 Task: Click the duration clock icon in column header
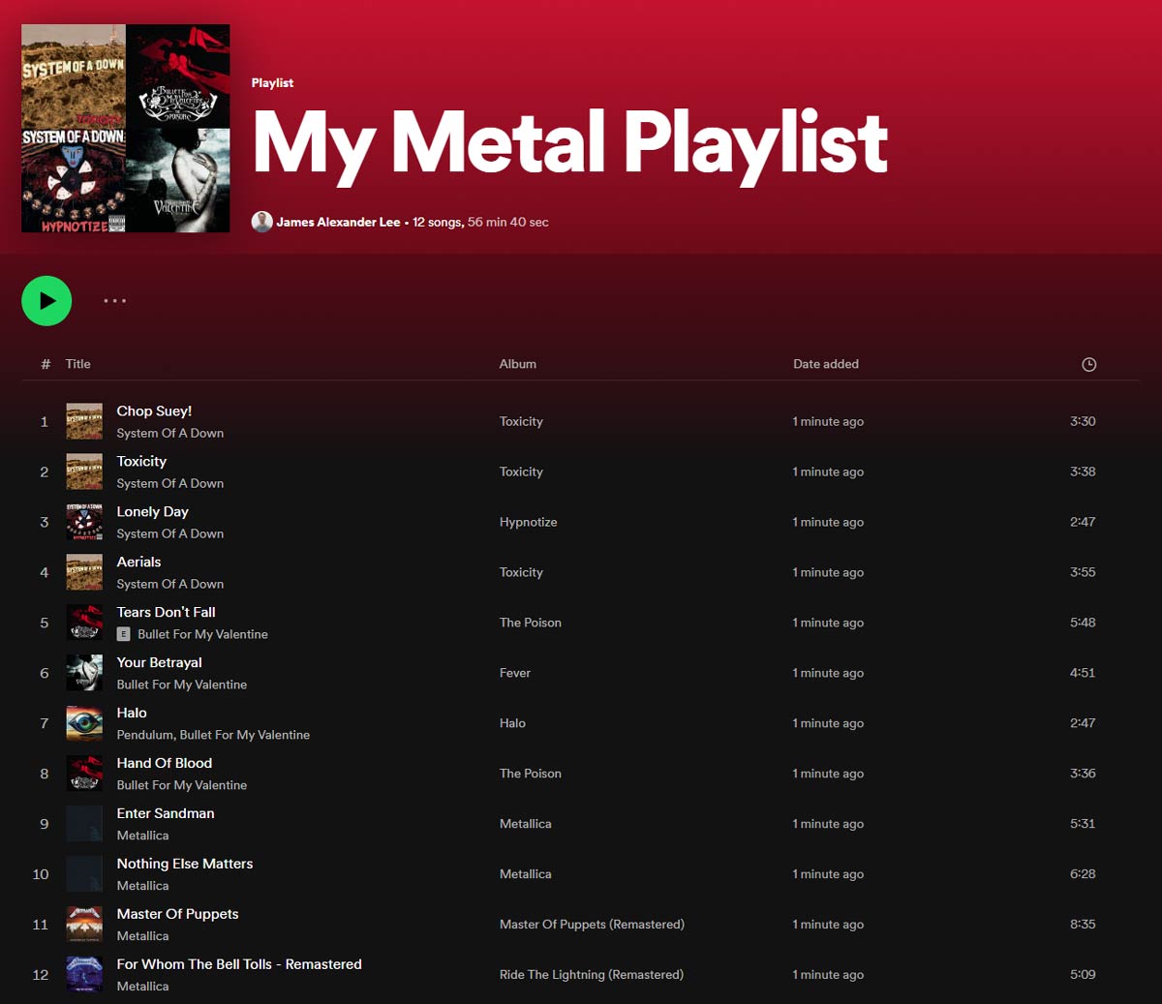[x=1088, y=364]
